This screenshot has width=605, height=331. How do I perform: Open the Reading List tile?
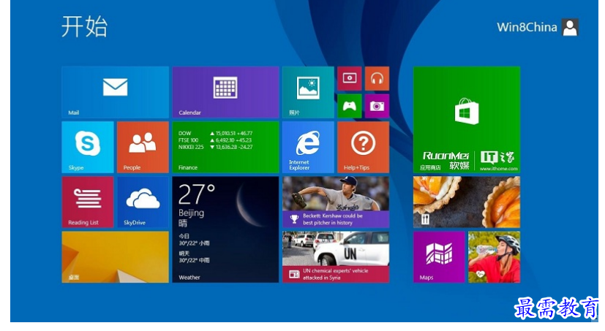88,202
